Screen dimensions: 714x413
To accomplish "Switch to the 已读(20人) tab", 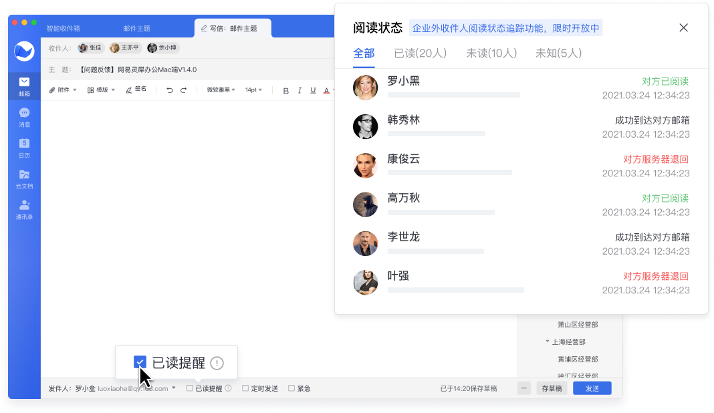I will [420, 53].
